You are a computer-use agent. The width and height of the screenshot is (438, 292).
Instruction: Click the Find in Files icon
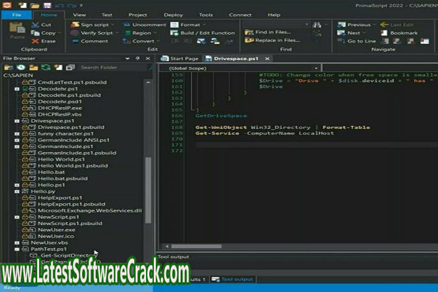coord(249,32)
